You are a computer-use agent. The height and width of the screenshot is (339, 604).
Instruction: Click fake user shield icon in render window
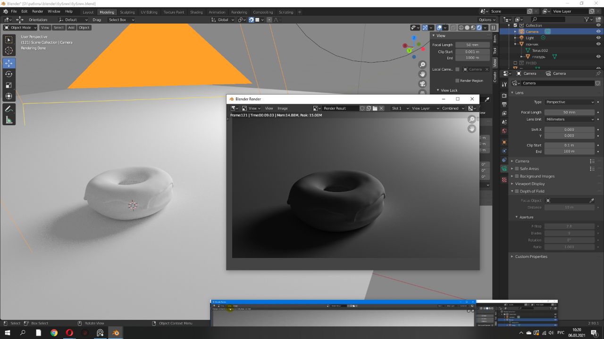click(362, 108)
